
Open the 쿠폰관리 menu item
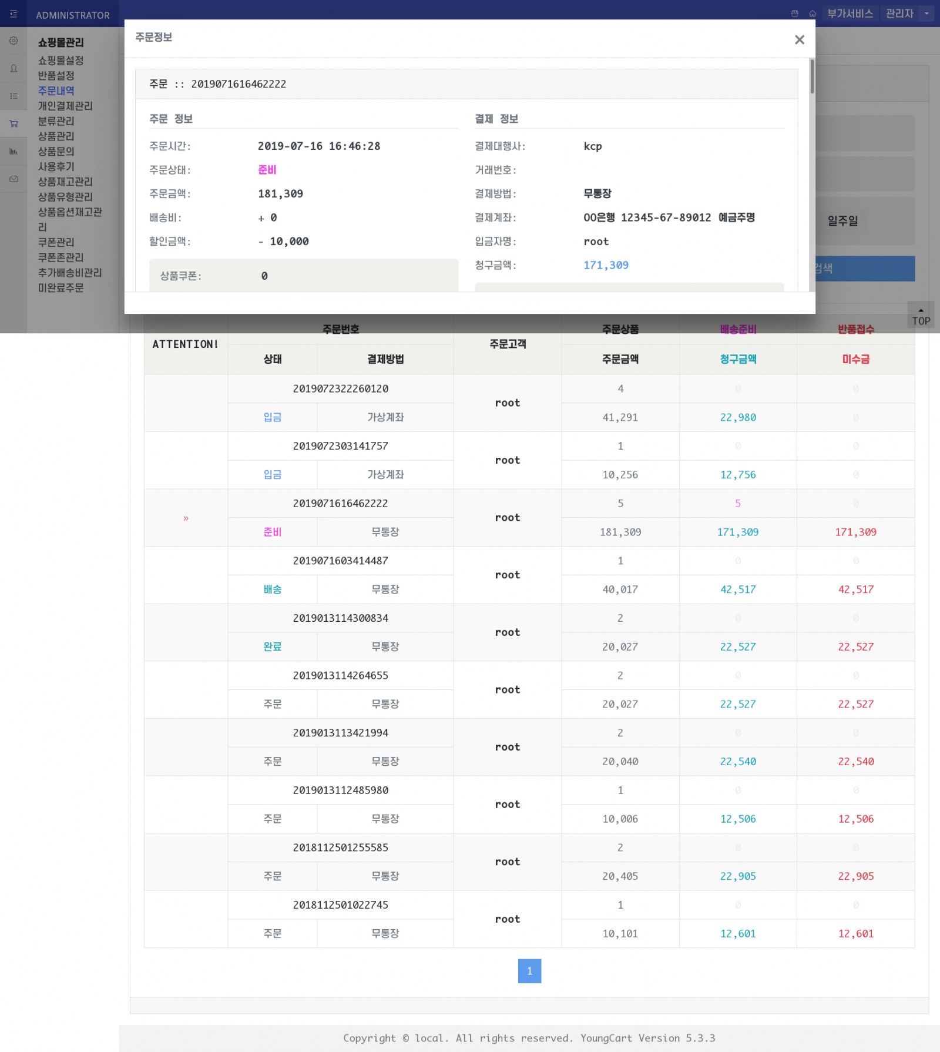click(56, 242)
